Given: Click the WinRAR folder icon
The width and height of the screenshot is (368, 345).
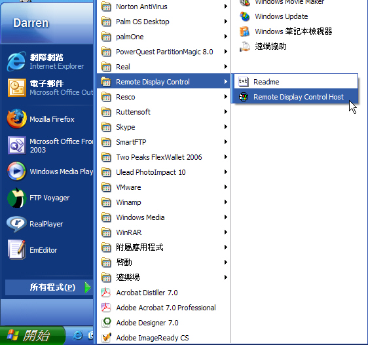Looking at the screenshot, I should point(106,232).
